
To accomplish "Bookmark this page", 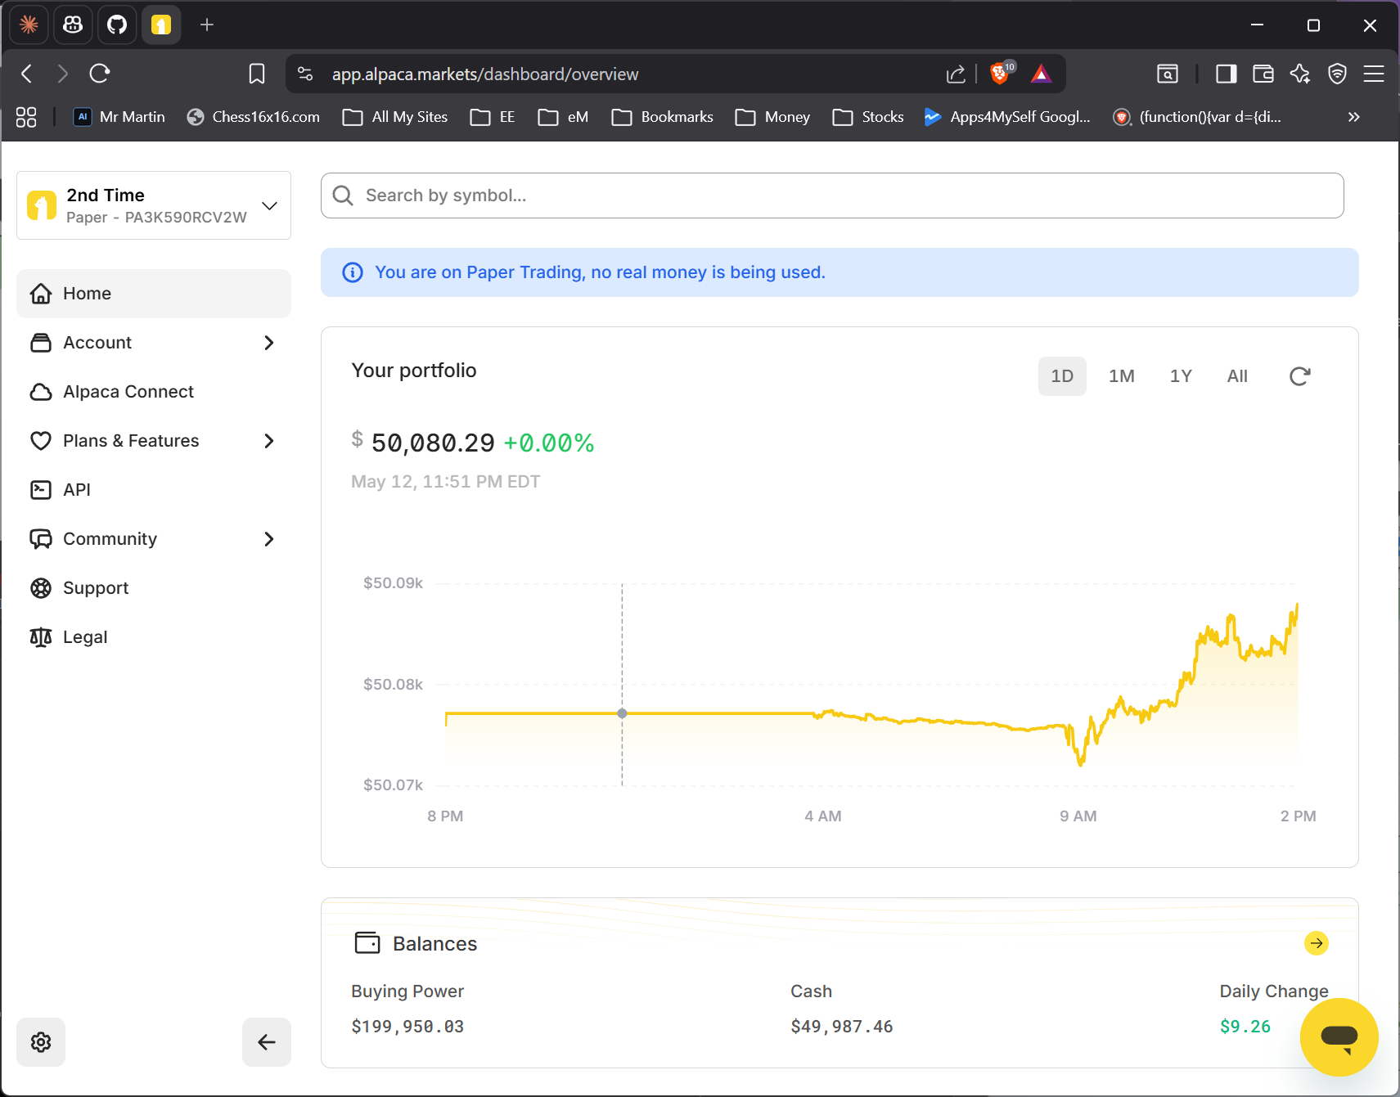I will click(x=257, y=74).
